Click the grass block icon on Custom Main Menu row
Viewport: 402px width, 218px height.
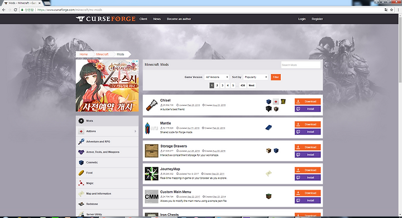pyautogui.click(x=269, y=196)
